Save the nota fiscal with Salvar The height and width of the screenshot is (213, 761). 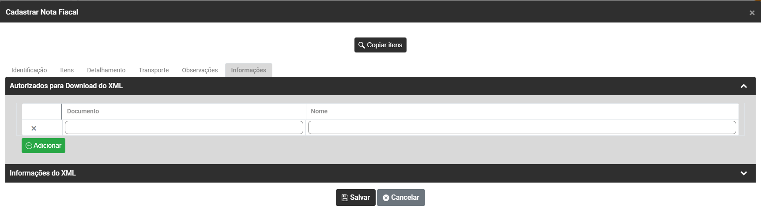pyautogui.click(x=355, y=198)
